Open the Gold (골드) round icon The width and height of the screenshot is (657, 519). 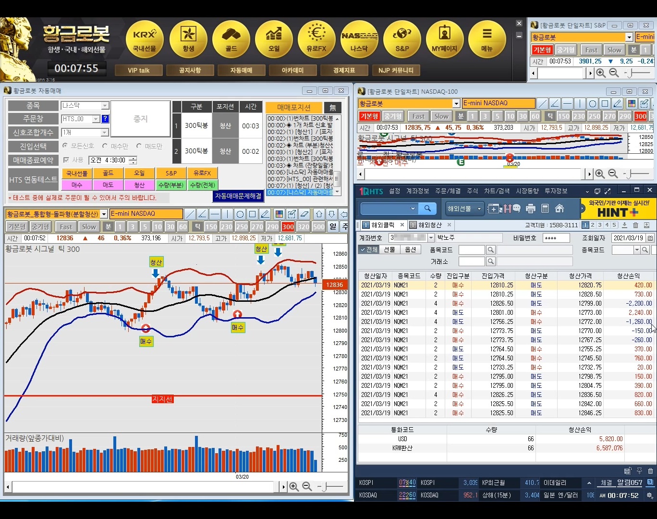point(231,40)
